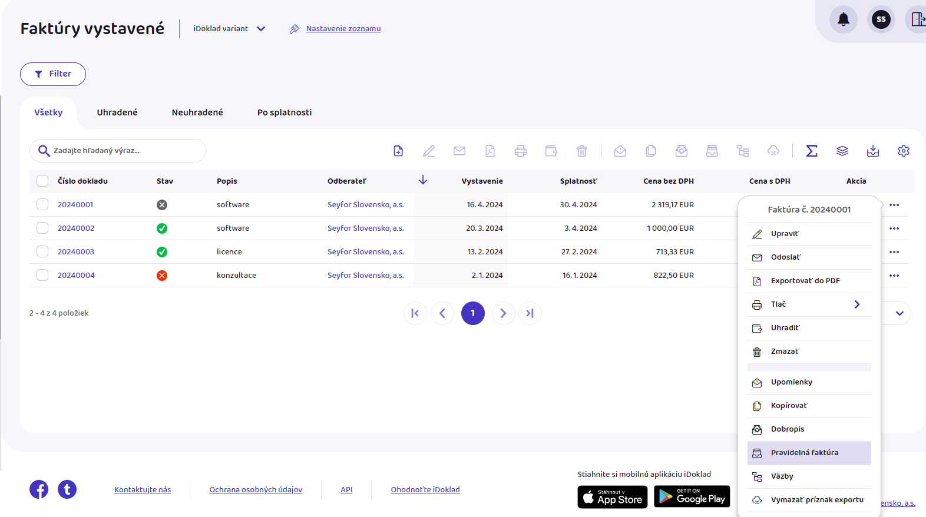Toggle the select-all checkbox in table header
926x517 pixels.
42,181
